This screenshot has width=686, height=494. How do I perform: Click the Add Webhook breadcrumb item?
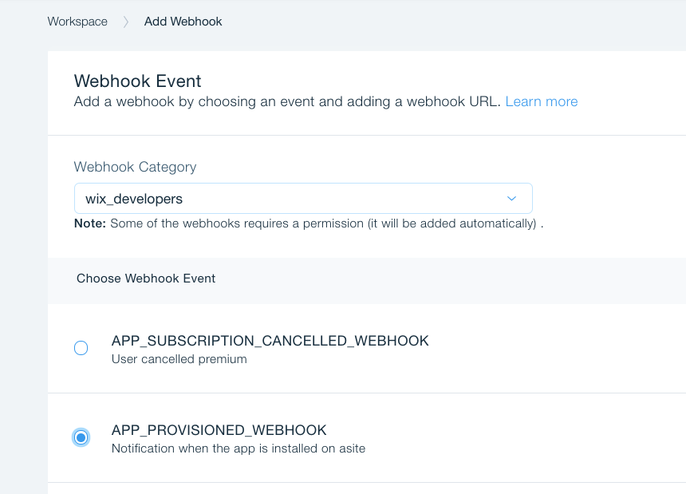(183, 22)
